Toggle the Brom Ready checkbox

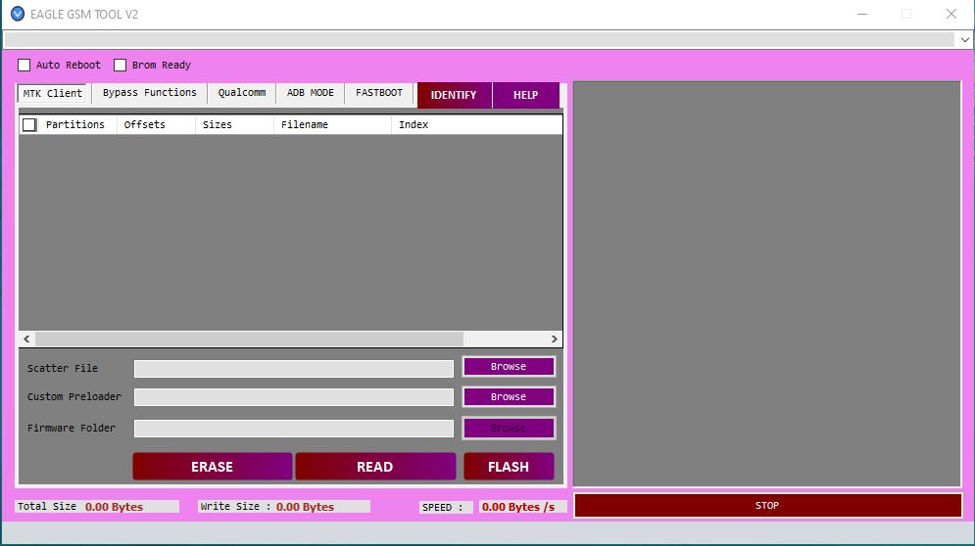click(x=120, y=66)
